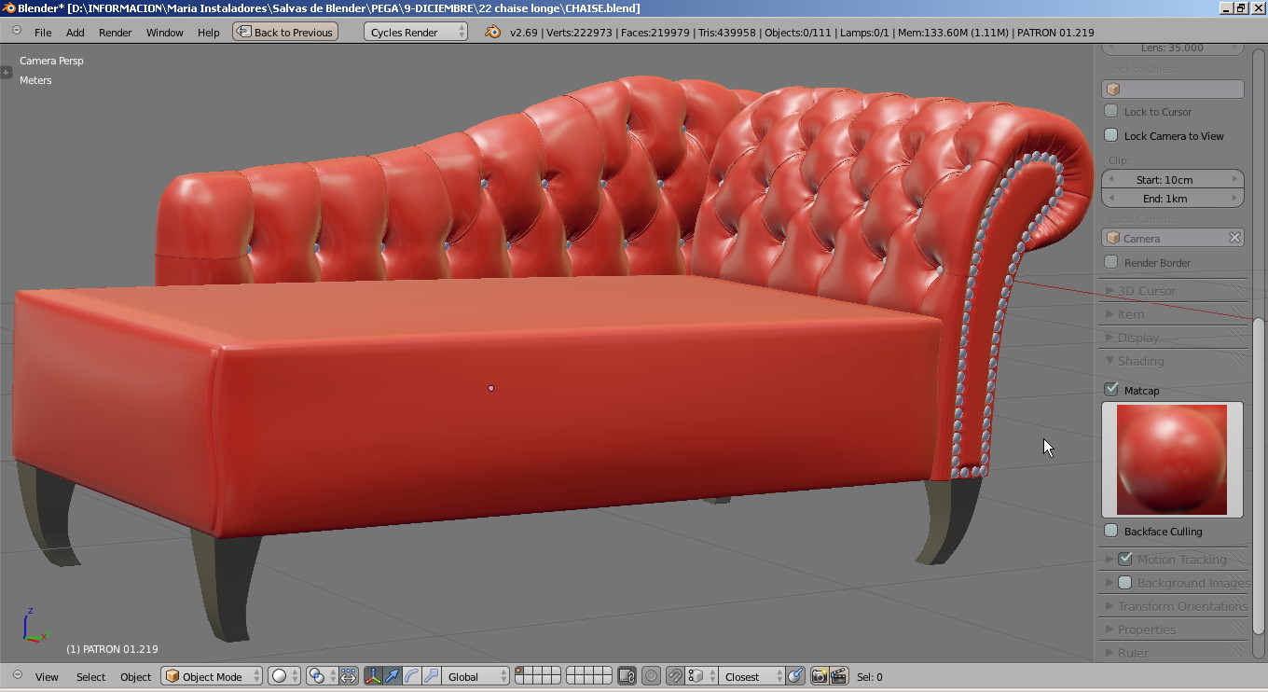
Task: Expand the Display panel
Action: (x=1174, y=338)
